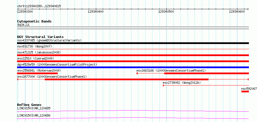Click the small red nsv592067 bar
Screen dimensions: 257x122
245,91
